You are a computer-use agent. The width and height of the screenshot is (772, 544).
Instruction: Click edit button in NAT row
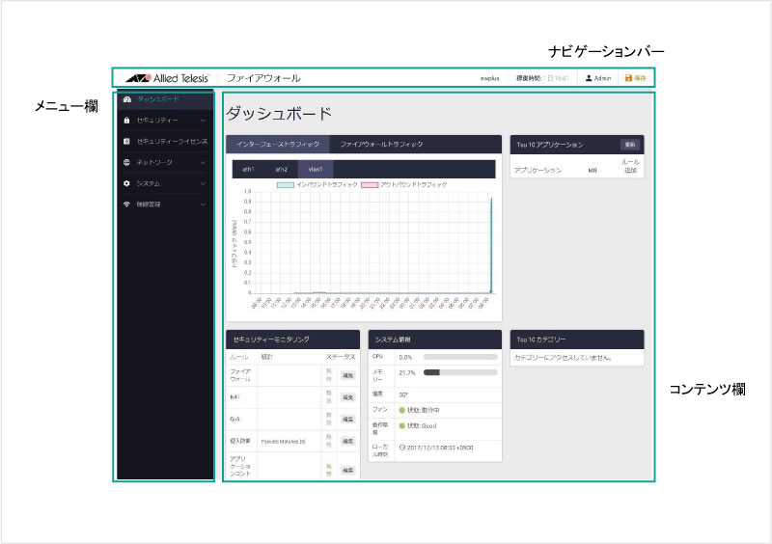click(x=347, y=397)
